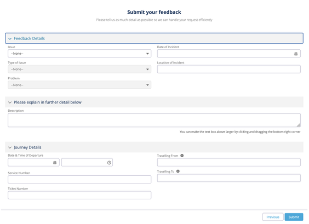The height and width of the screenshot is (224, 309).
Task: Click the 'Please tell us as much detail' subtitle
Action: [x=154, y=20]
